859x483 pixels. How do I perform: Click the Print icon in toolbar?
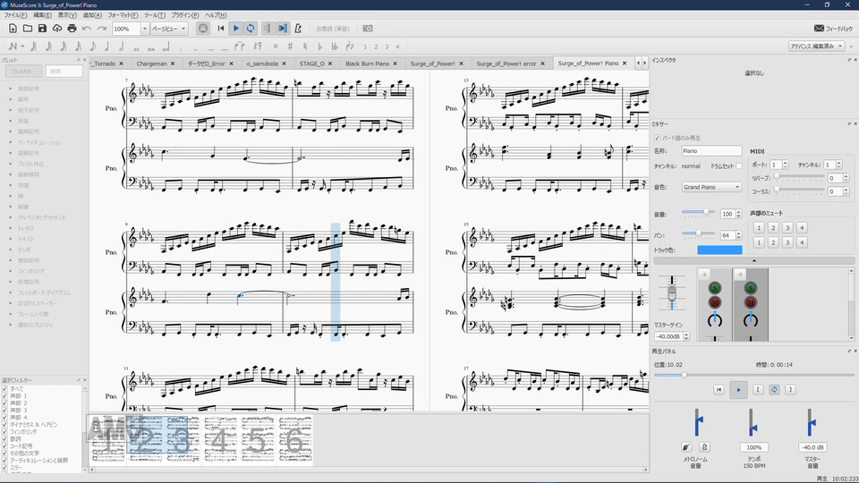click(x=72, y=29)
